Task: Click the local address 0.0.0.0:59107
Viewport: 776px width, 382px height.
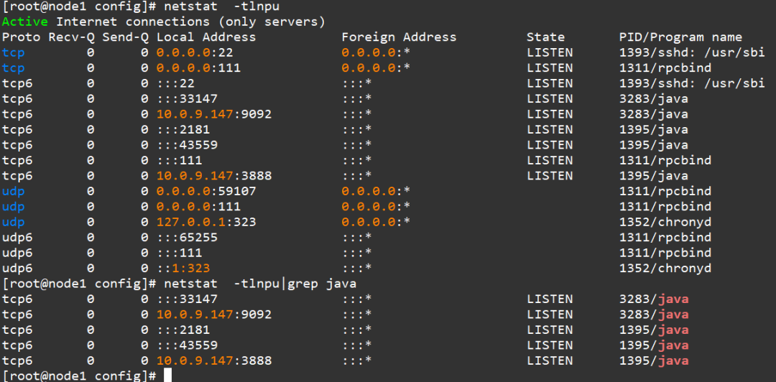Action: pyautogui.click(x=206, y=192)
